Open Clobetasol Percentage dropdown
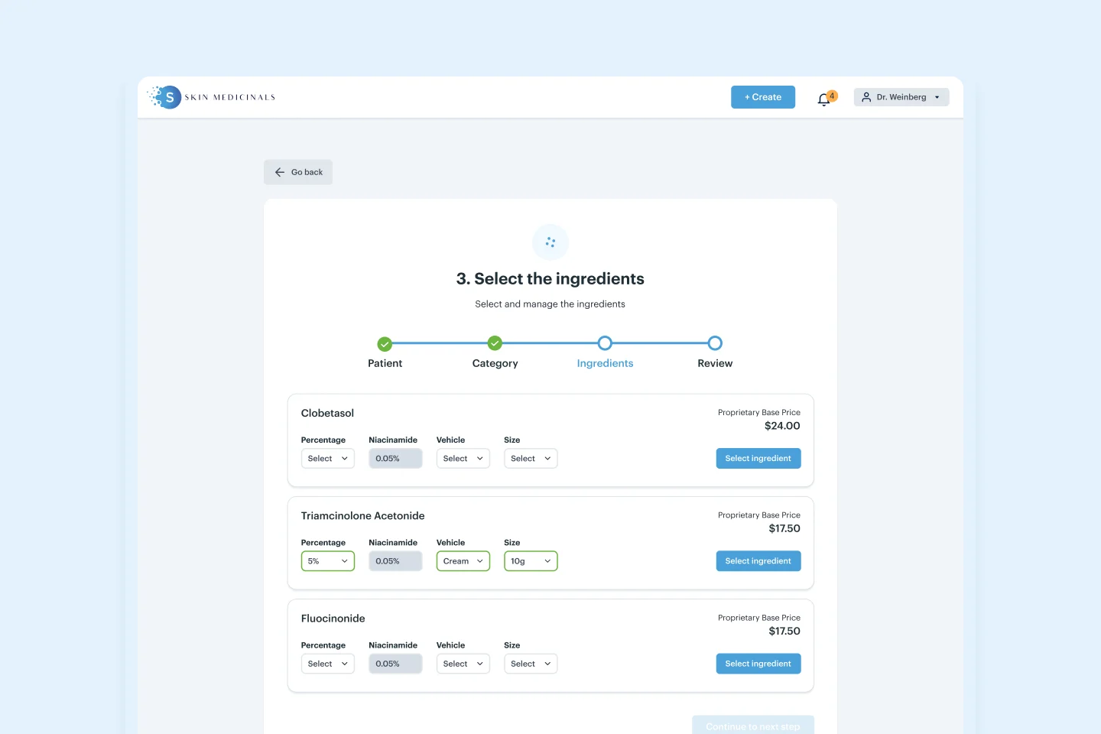This screenshot has width=1101, height=734. [328, 459]
